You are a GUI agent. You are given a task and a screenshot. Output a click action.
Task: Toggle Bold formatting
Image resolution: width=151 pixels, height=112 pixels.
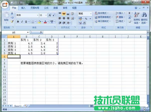18,22
